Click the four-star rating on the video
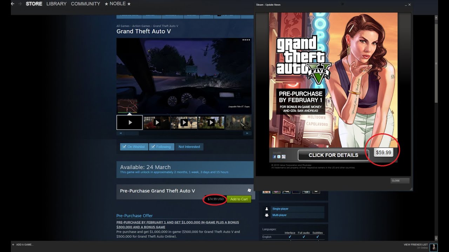Viewport: 449px width, 252px height. point(246,40)
